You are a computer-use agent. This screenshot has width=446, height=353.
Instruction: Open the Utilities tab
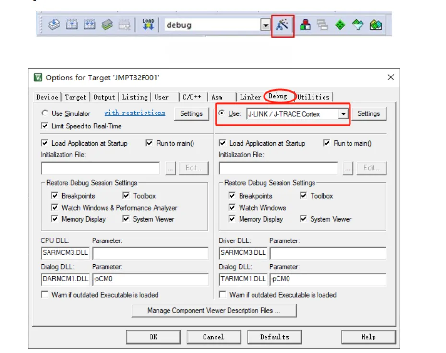(313, 97)
